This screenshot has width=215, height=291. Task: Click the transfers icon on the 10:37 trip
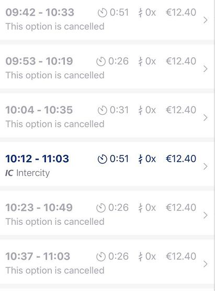[x=141, y=257]
